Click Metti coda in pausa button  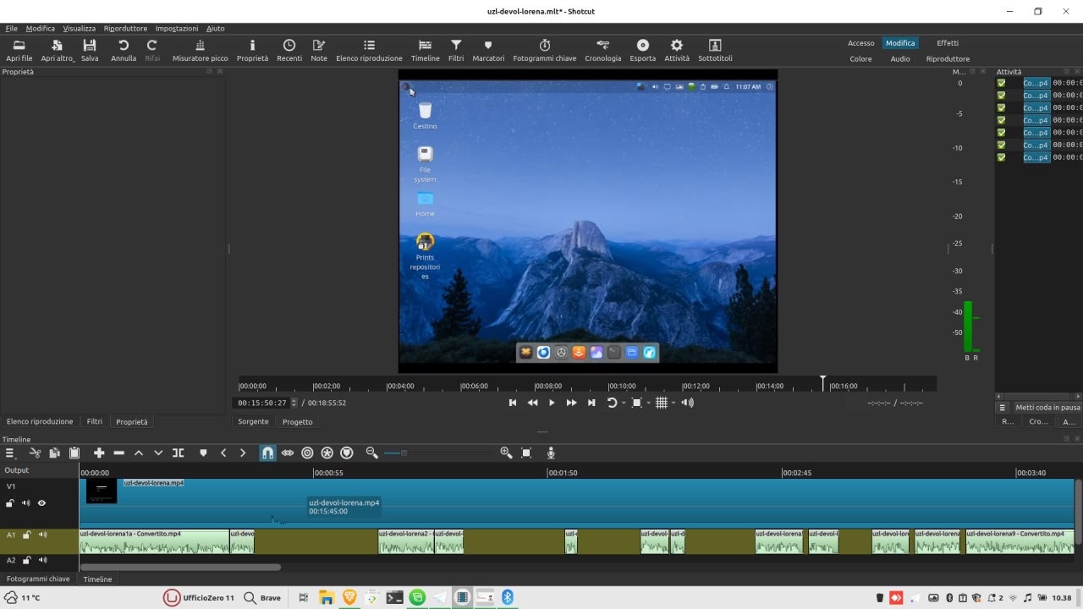[x=1047, y=407]
